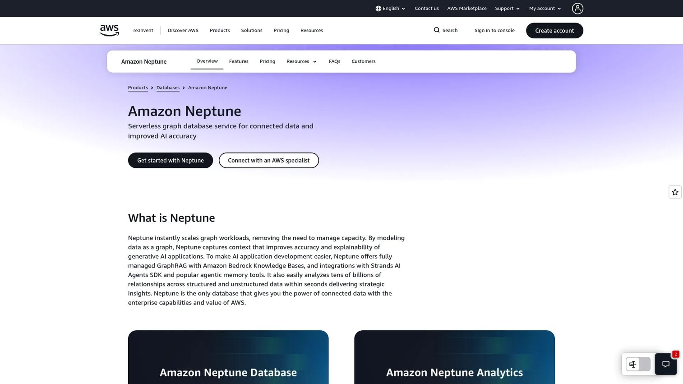Go to Databases breadcrumb link

pyautogui.click(x=168, y=88)
